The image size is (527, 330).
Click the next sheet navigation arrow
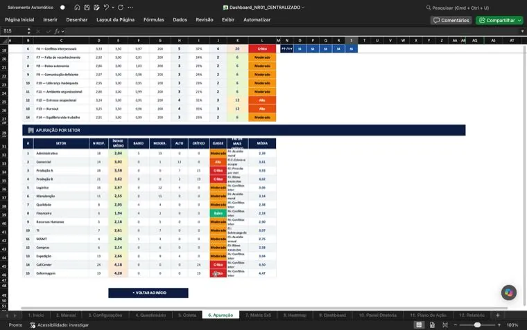click(15, 315)
